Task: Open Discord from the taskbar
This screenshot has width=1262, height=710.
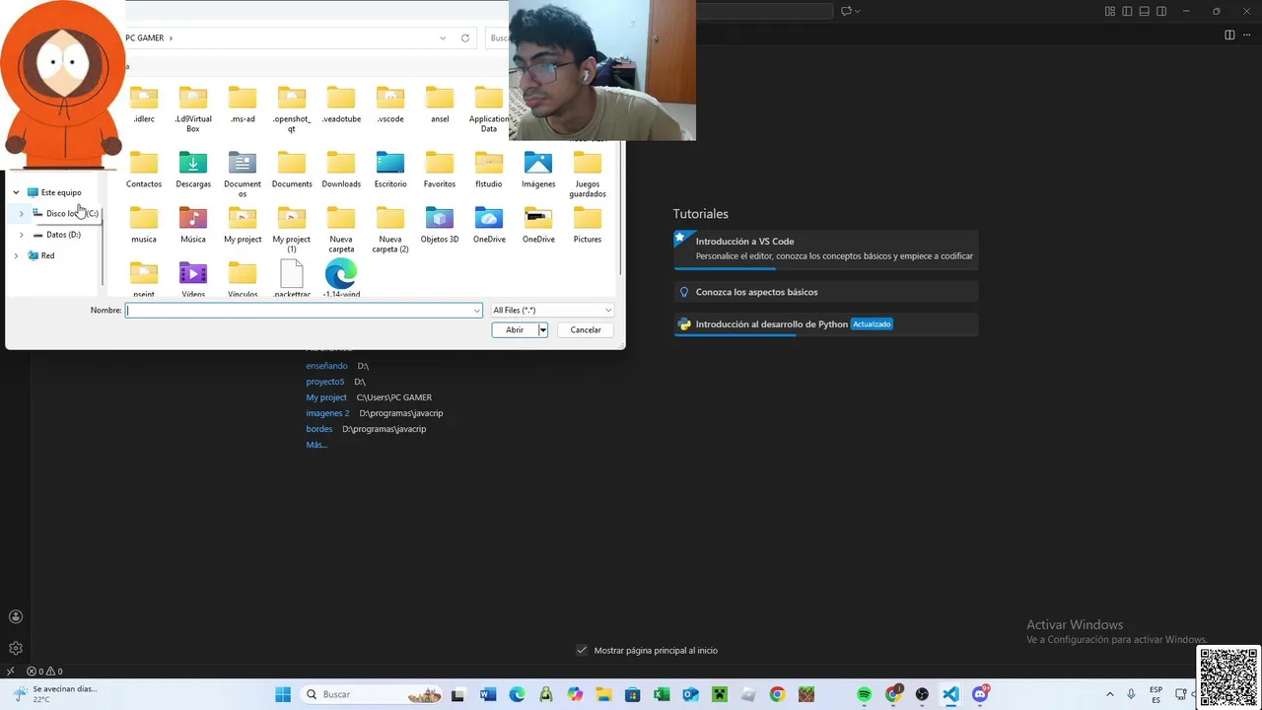Action: coord(980,694)
